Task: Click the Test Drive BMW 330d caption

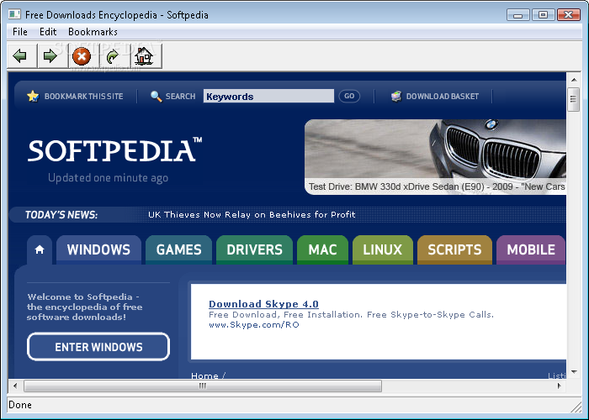Action: [x=437, y=186]
